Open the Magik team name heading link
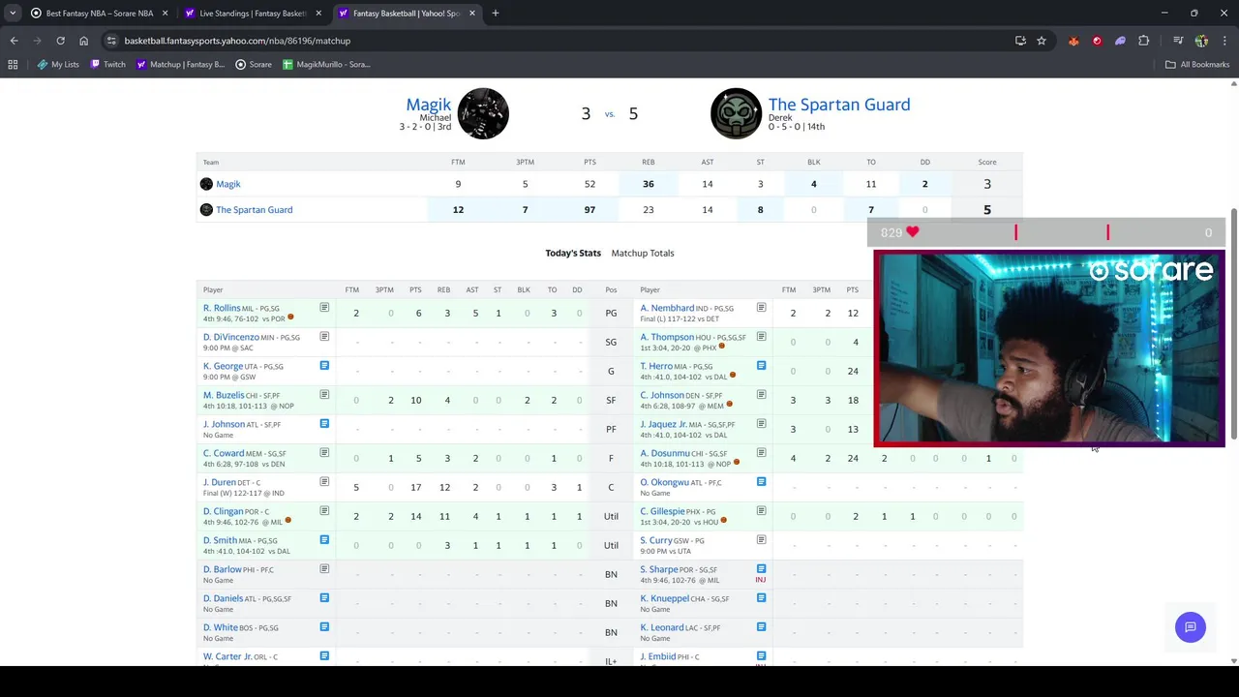Screen dimensions: 1239x697 pyautogui.click(x=429, y=104)
